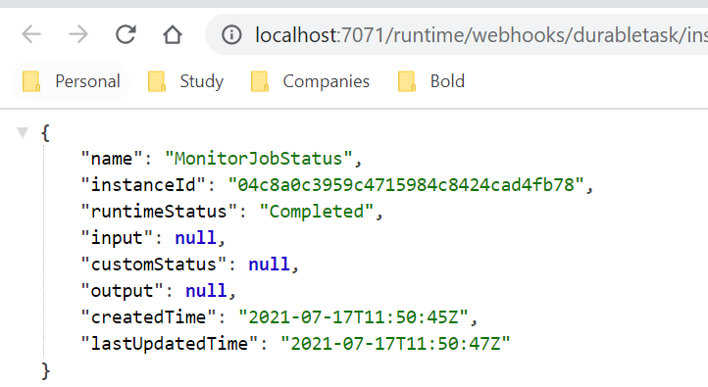The image size is (708, 387).
Task: Select lastUpdatedTime value 2021-07-17T11:50:47Z
Action: (395, 344)
